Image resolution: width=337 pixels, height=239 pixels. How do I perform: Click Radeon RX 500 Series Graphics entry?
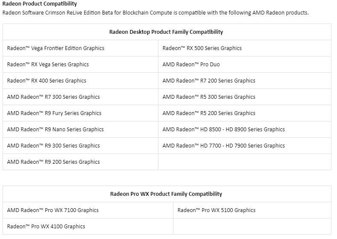202,48
